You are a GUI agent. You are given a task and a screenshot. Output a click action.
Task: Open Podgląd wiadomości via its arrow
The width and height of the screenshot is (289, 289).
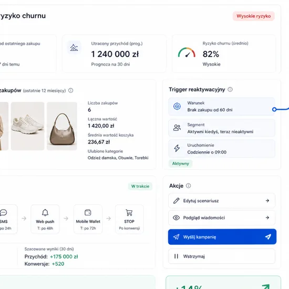(267, 218)
